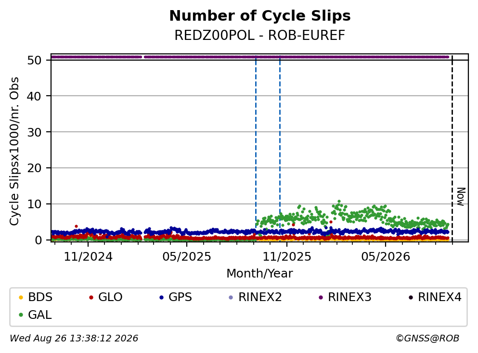
Task: Click the RINEX2 lavender legend marker
Action: point(231,297)
